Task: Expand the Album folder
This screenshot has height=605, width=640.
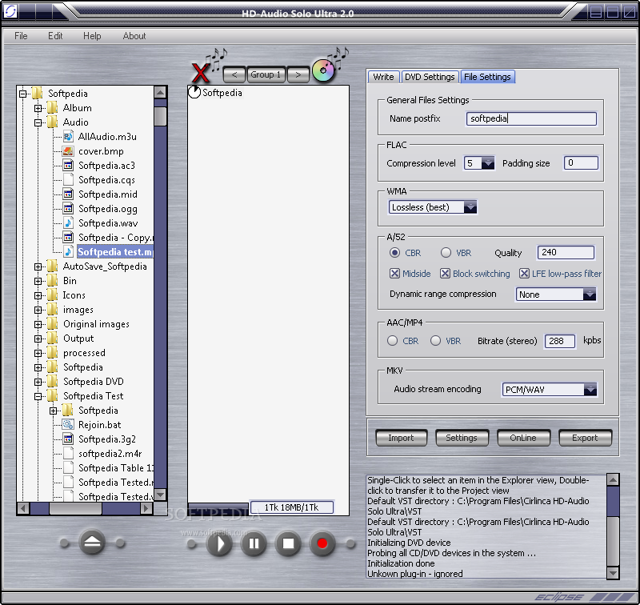Action: 38,108
